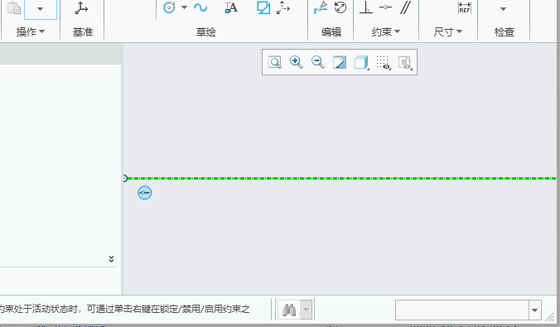Repaint the graphics window
Viewport: 560px width, 327px height.
[340, 62]
